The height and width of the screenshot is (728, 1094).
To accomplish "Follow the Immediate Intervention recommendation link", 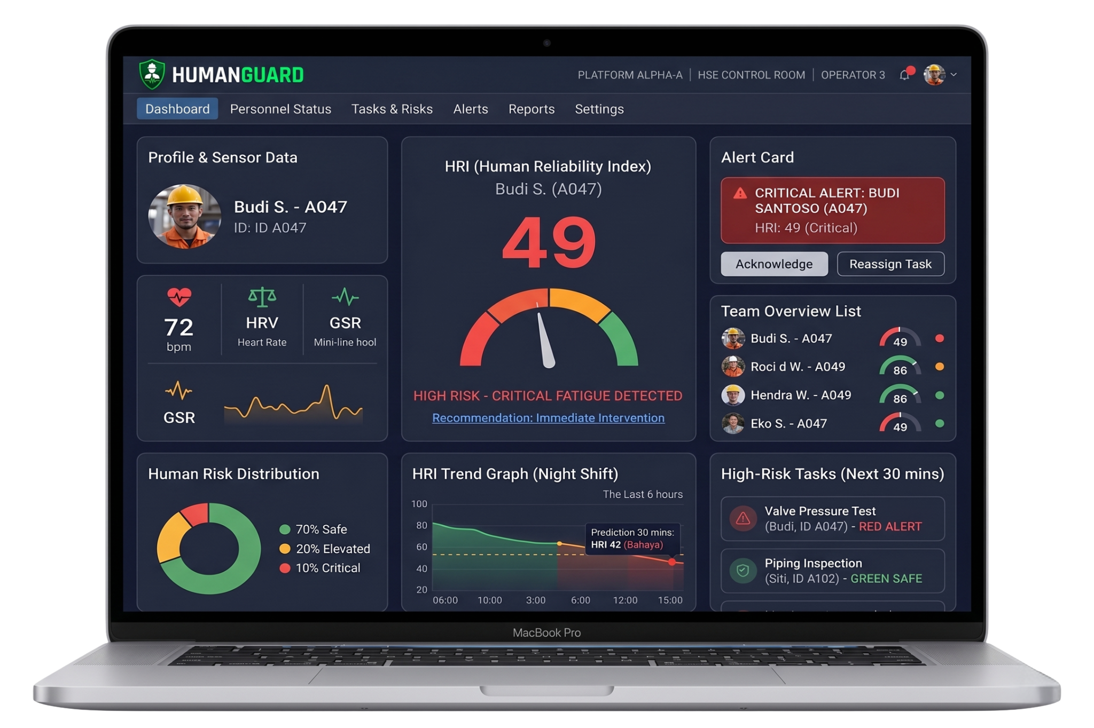I will point(548,418).
